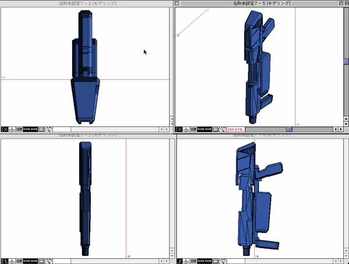Click scroll up arrow in window 7-4
This screenshot has width=349, height=264.
click(346, 251)
